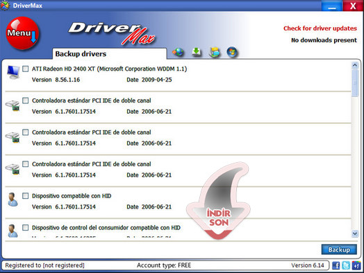Screen dimensions: 364x273
Task: Click Registered to [not registered] status
Action: [x=44, y=265]
